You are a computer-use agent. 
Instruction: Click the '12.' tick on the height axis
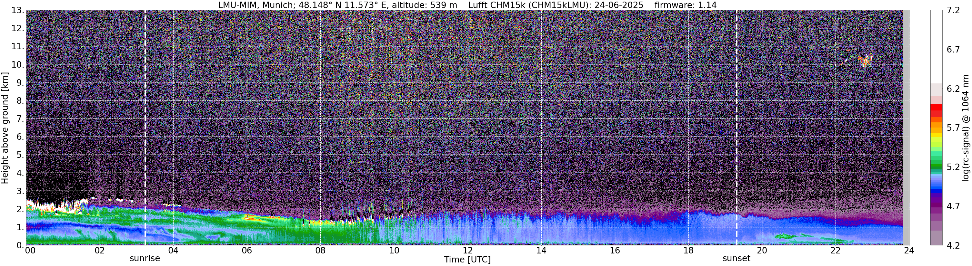(18, 28)
